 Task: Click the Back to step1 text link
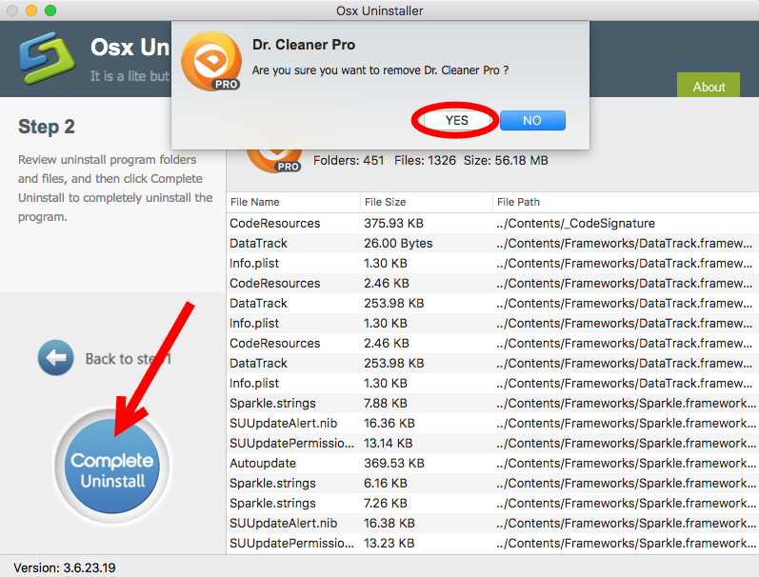(x=129, y=359)
